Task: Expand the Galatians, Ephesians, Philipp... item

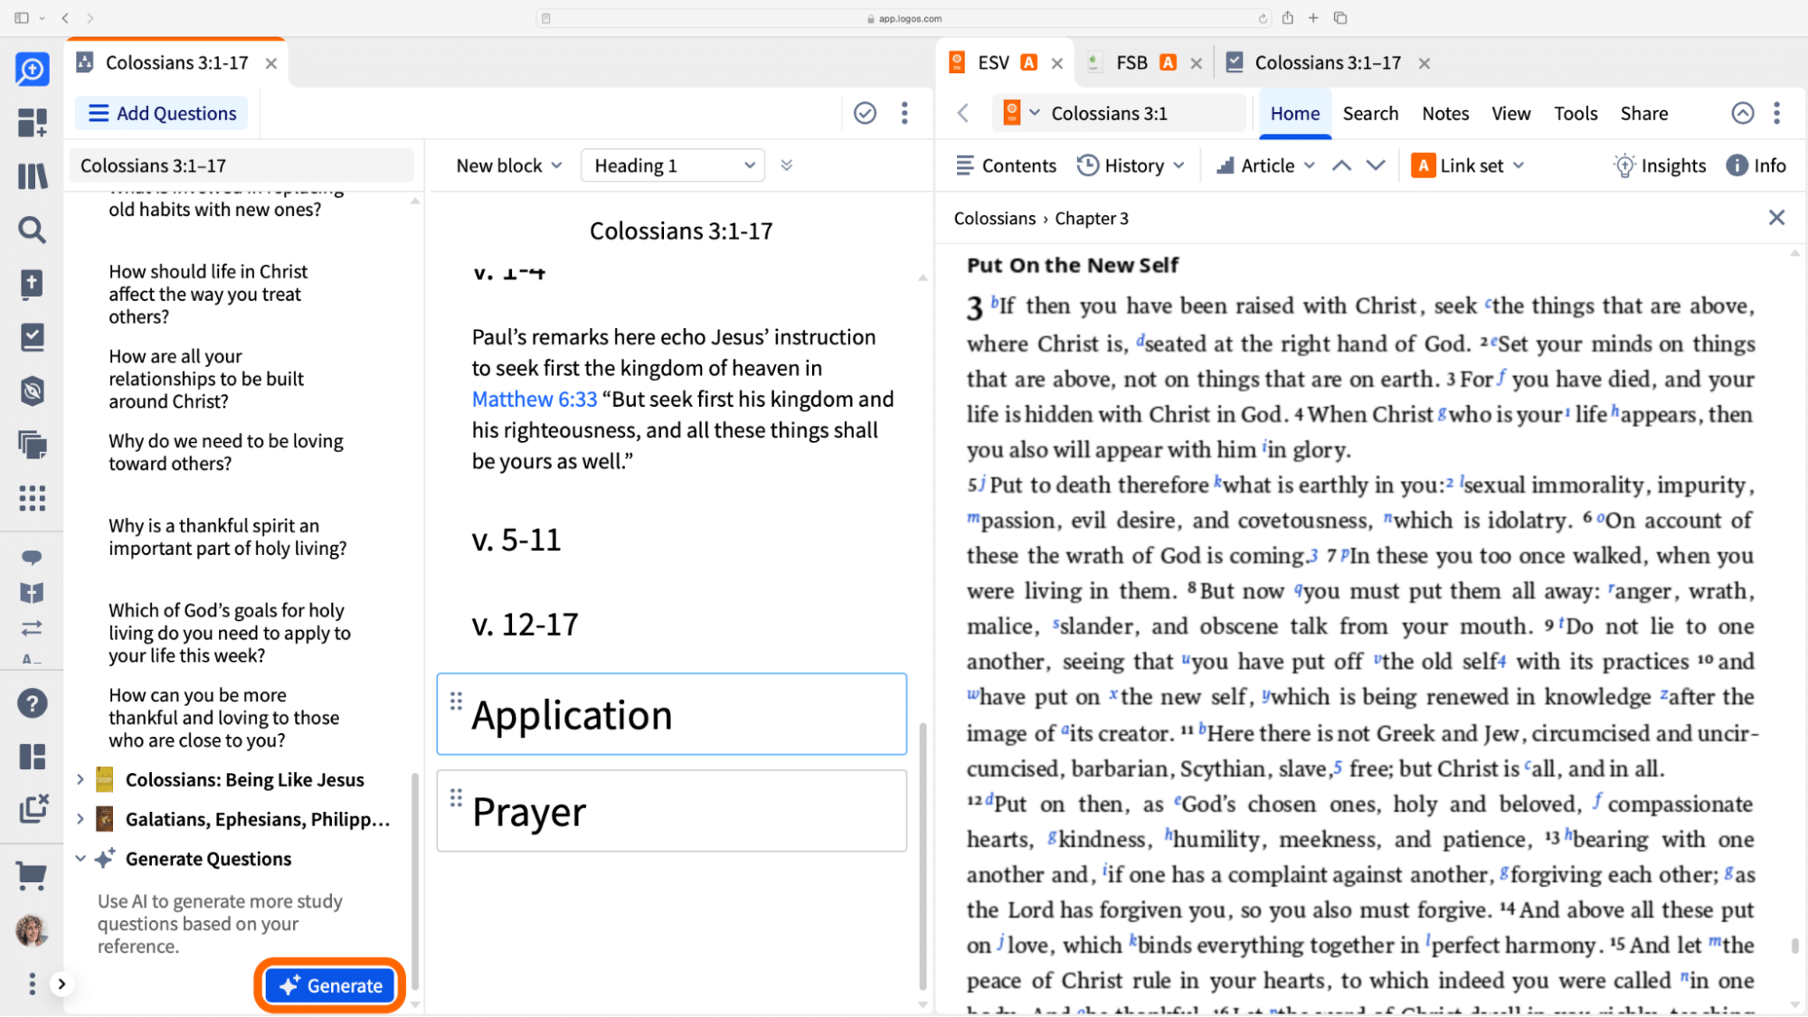Action: pos(80,819)
